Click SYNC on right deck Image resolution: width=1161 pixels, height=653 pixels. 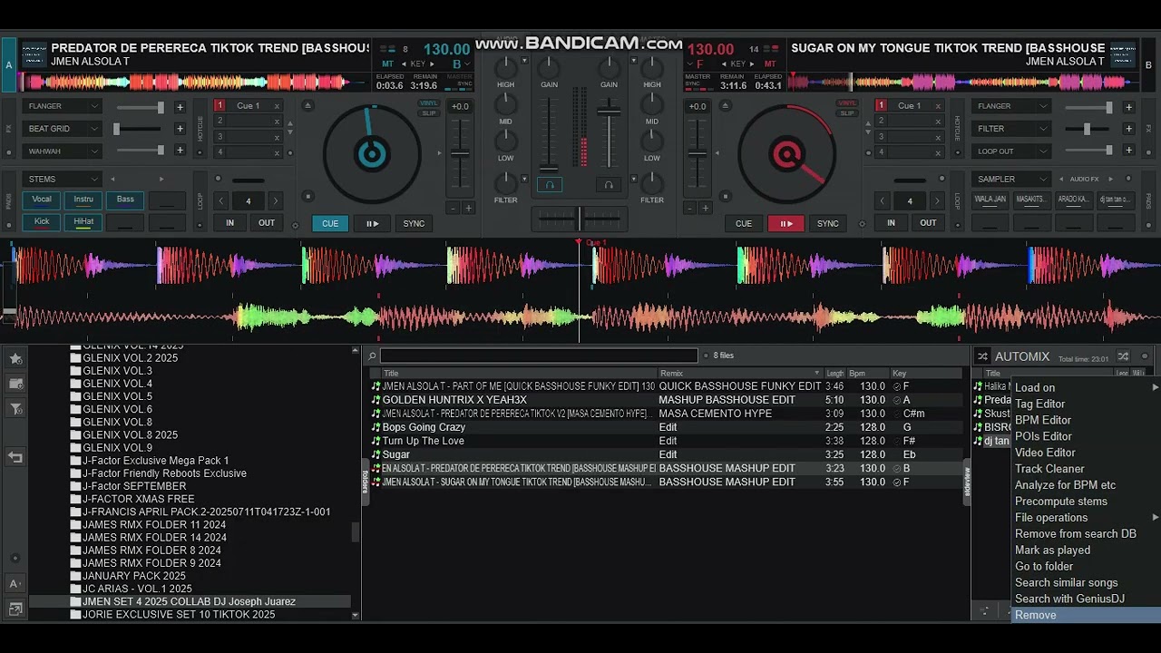(x=828, y=223)
